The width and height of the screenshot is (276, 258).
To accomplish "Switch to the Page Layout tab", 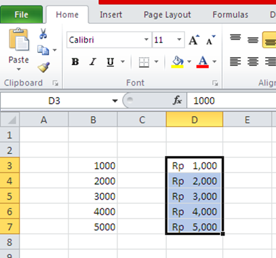I will coord(167,15).
